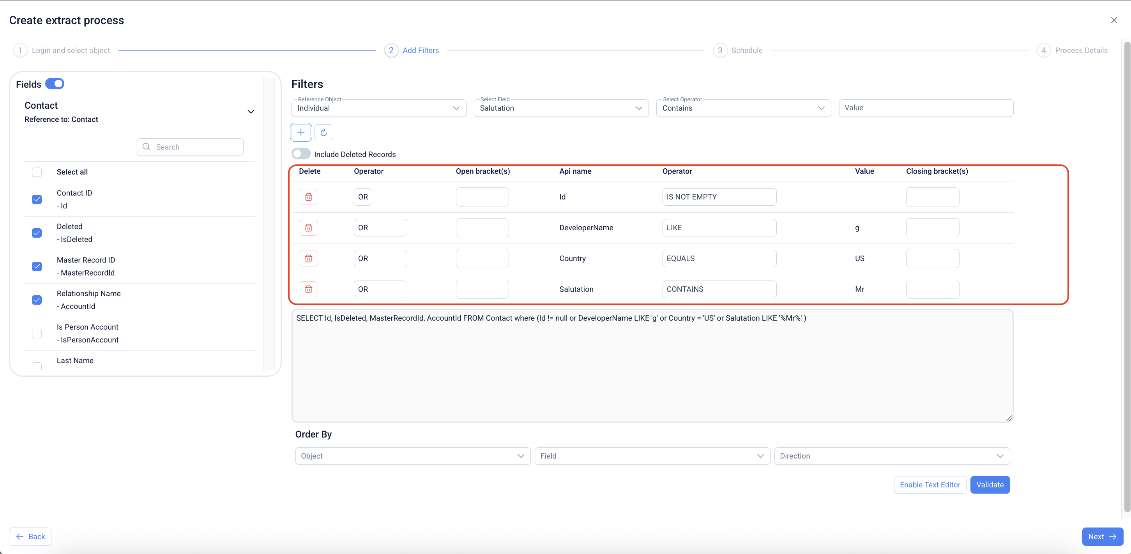This screenshot has height=554, width=1131.
Task: Open the Reference Object dropdown
Action: (x=378, y=108)
